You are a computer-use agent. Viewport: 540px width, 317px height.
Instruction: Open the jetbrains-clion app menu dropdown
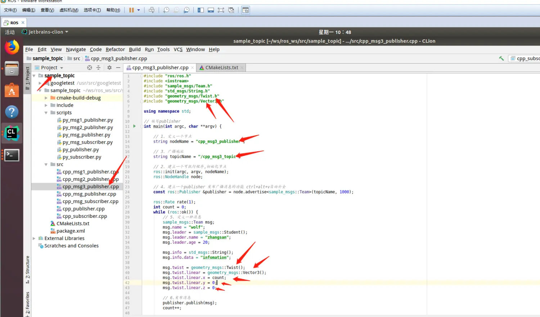pos(45,32)
